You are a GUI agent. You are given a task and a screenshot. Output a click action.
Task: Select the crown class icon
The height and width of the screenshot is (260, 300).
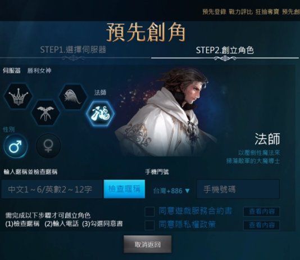18,96
